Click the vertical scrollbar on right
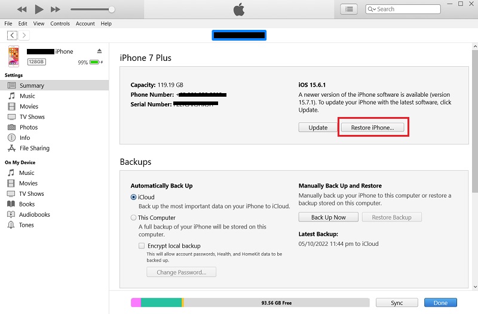The image size is (478, 314). [474, 119]
